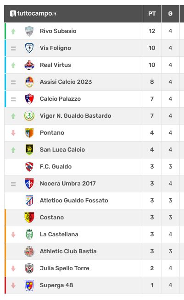The height and width of the screenshot is (300, 184).
Task: Click the equals sign beside Nocera Umbra 2017
Action: click(x=13, y=184)
